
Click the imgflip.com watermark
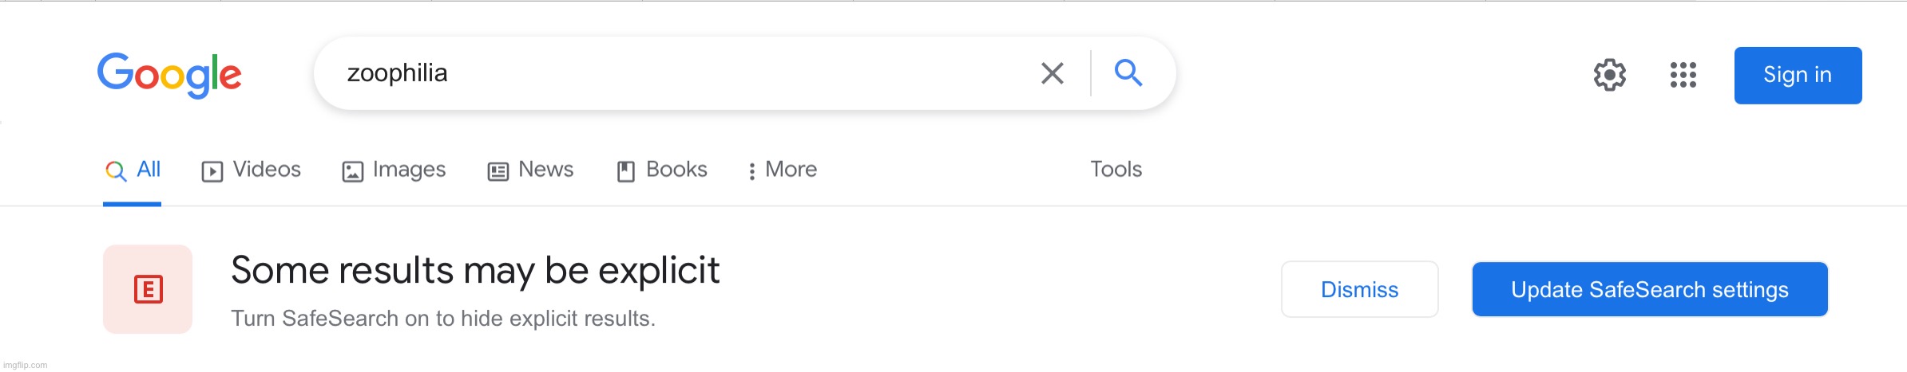point(26,365)
